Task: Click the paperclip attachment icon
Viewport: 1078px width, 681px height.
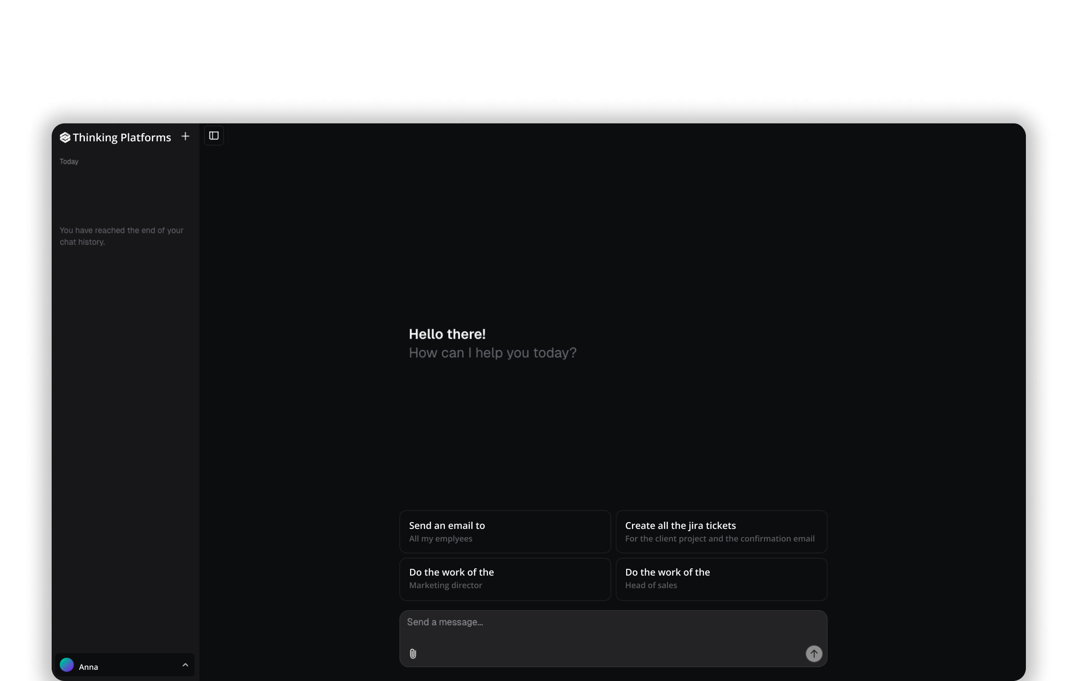Action: pyautogui.click(x=413, y=654)
